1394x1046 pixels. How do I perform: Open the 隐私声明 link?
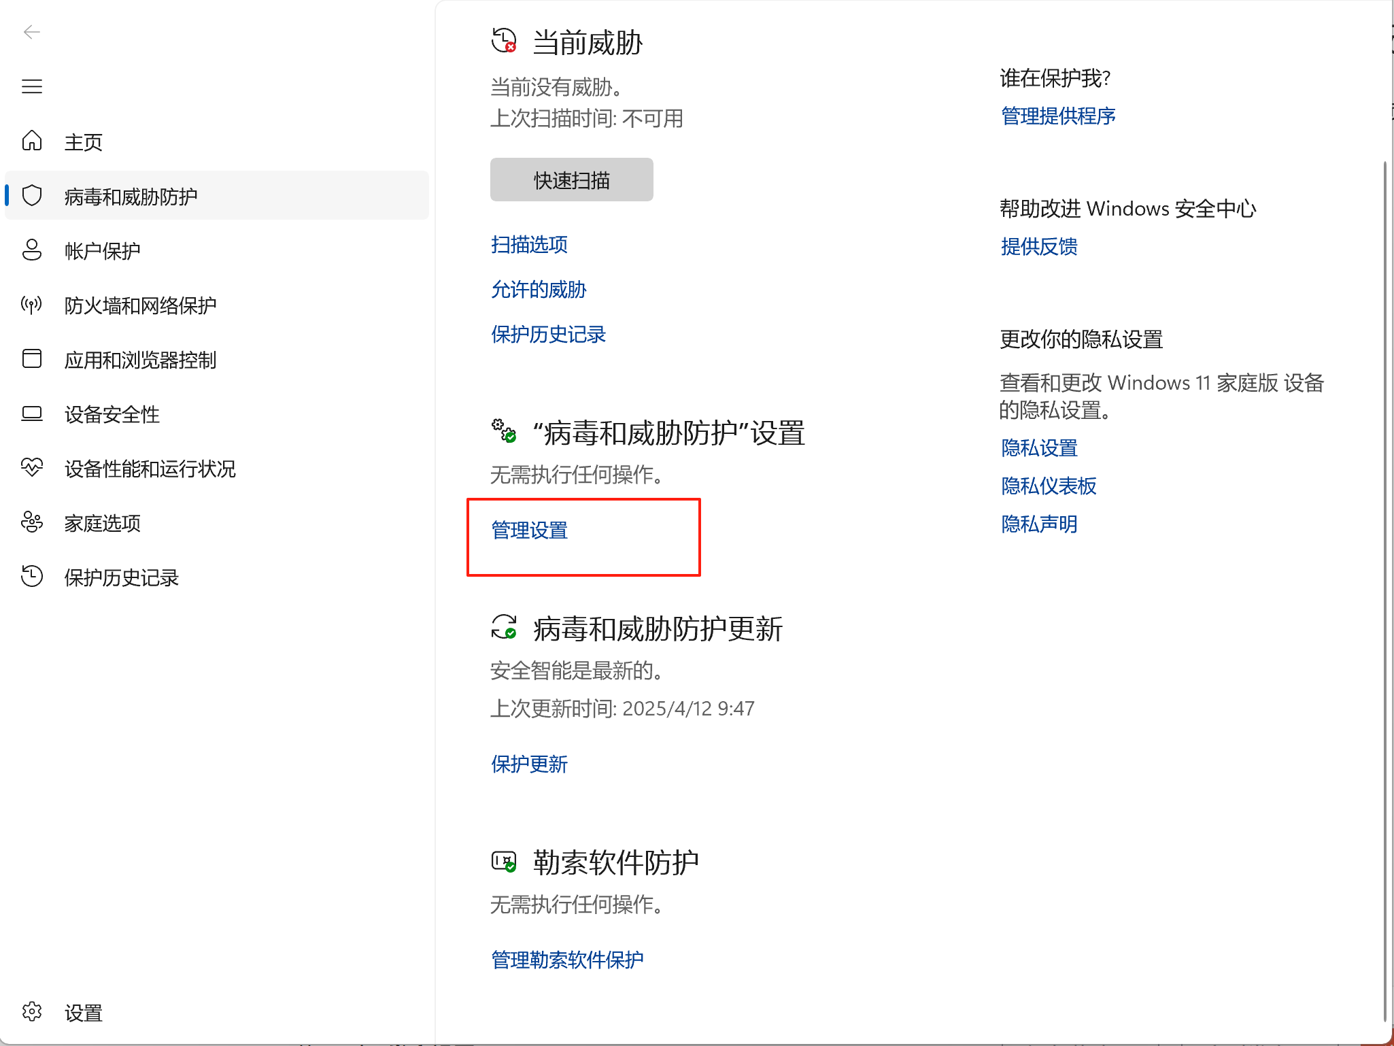[x=1040, y=524]
